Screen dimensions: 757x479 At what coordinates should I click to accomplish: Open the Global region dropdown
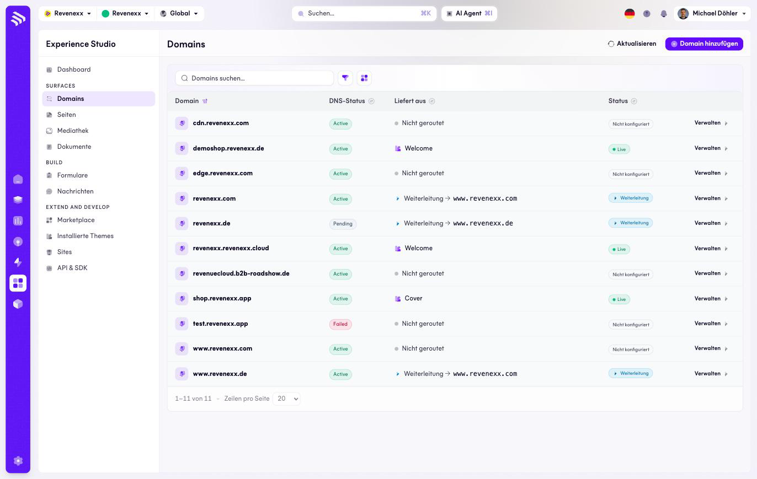point(179,14)
